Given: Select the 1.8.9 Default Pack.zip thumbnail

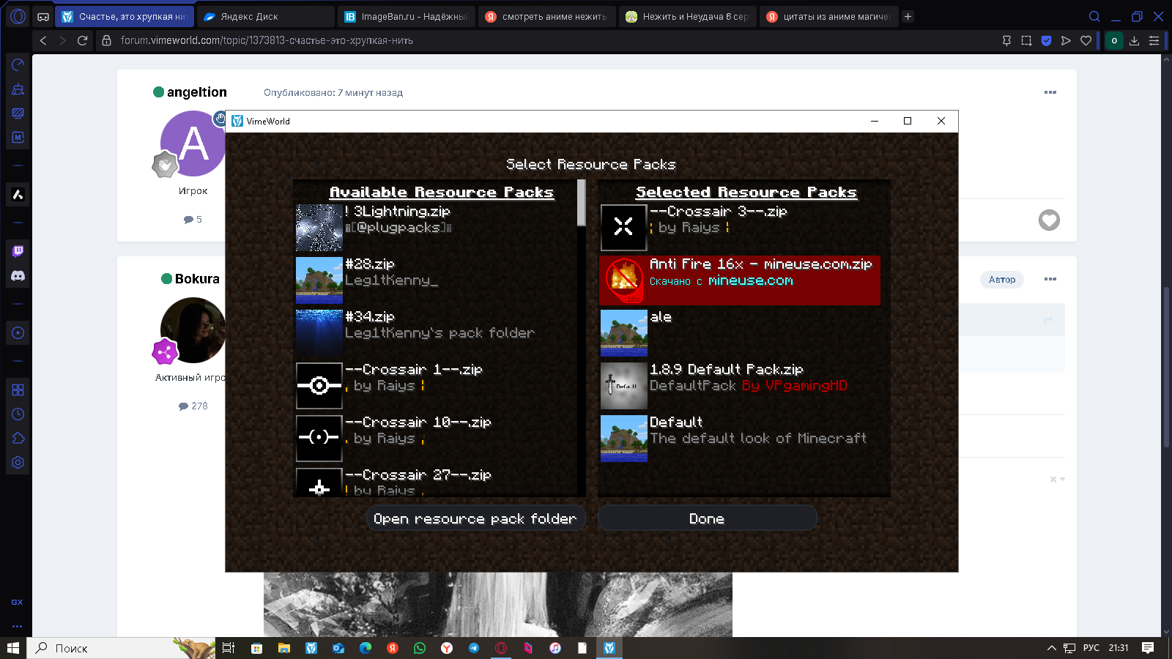Looking at the screenshot, I should coord(624,386).
